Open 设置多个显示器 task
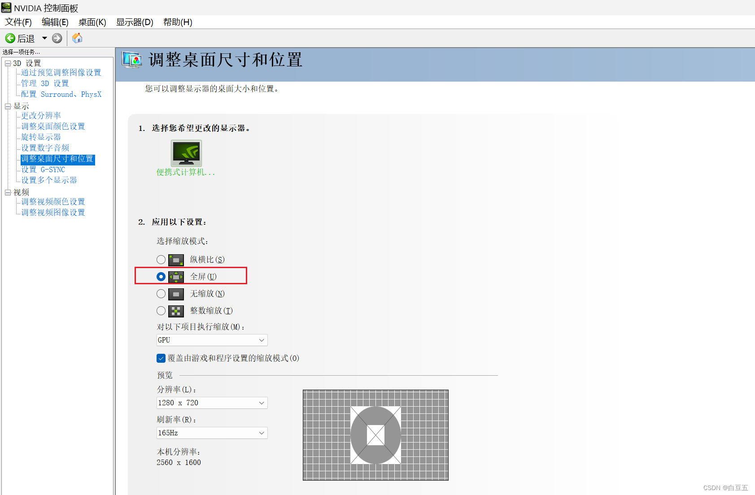The width and height of the screenshot is (755, 495). click(x=49, y=180)
